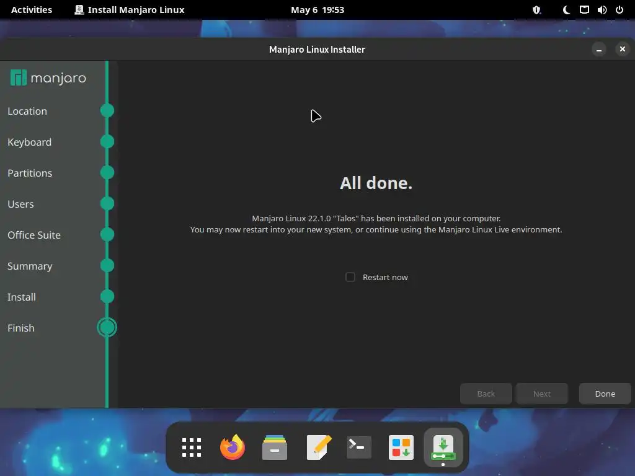Select the Location step label

click(27, 112)
